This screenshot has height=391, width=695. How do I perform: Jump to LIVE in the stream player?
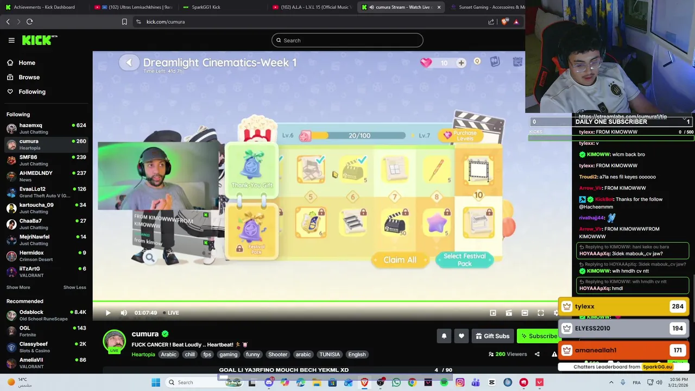(x=171, y=313)
